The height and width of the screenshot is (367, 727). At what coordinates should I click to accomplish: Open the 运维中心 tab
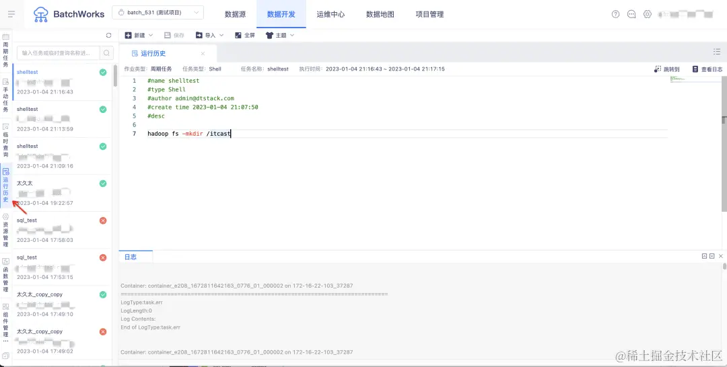[x=331, y=14]
